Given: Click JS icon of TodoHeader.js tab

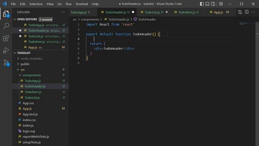Looking at the screenshot, I should click(102, 12).
